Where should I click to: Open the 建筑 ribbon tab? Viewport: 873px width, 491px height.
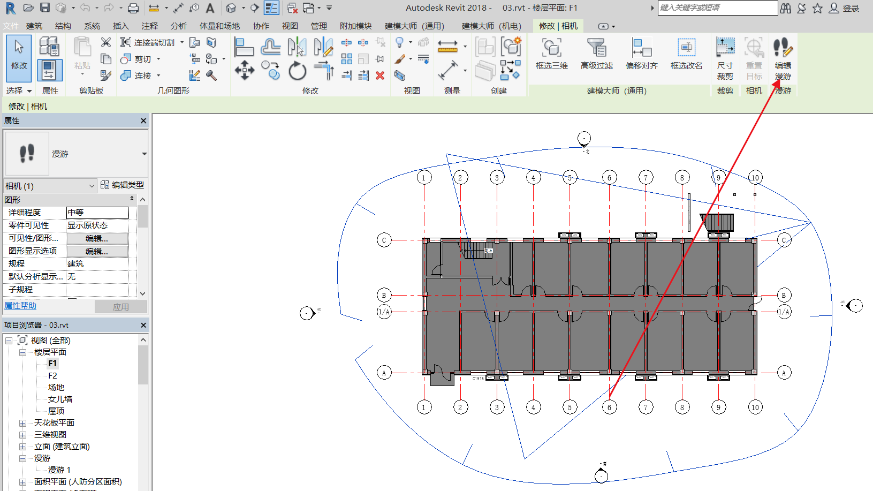34,26
